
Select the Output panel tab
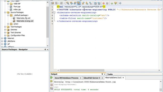click(54, 74)
